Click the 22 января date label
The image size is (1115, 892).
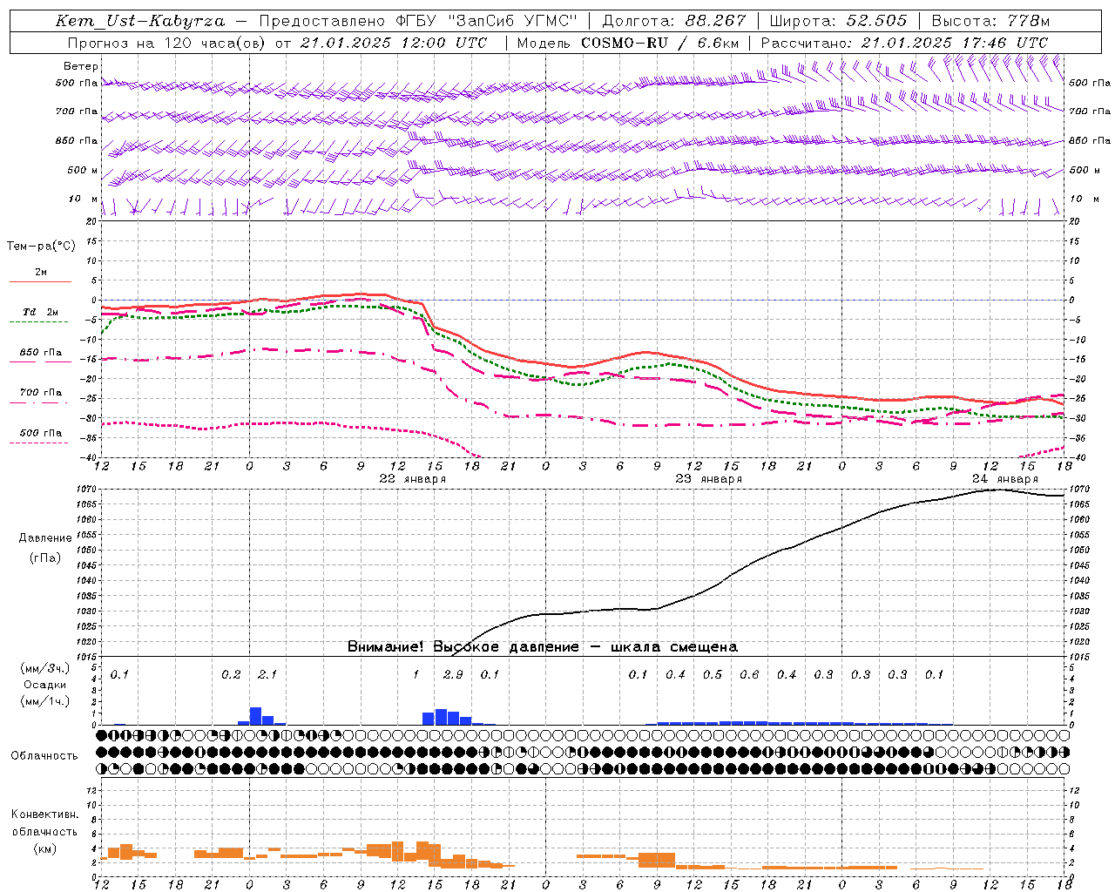[413, 478]
